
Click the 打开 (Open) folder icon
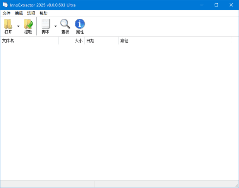pos(8,24)
